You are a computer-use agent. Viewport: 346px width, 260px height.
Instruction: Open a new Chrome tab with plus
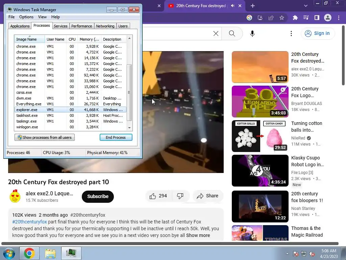click(x=253, y=6)
